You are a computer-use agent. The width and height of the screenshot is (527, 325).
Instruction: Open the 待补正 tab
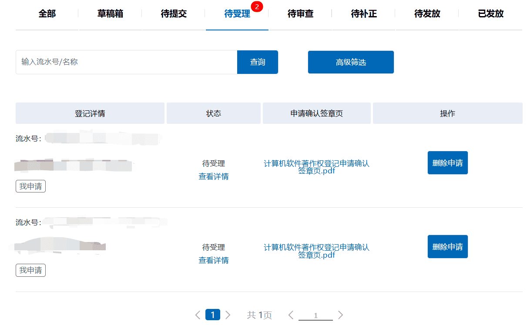tap(364, 13)
